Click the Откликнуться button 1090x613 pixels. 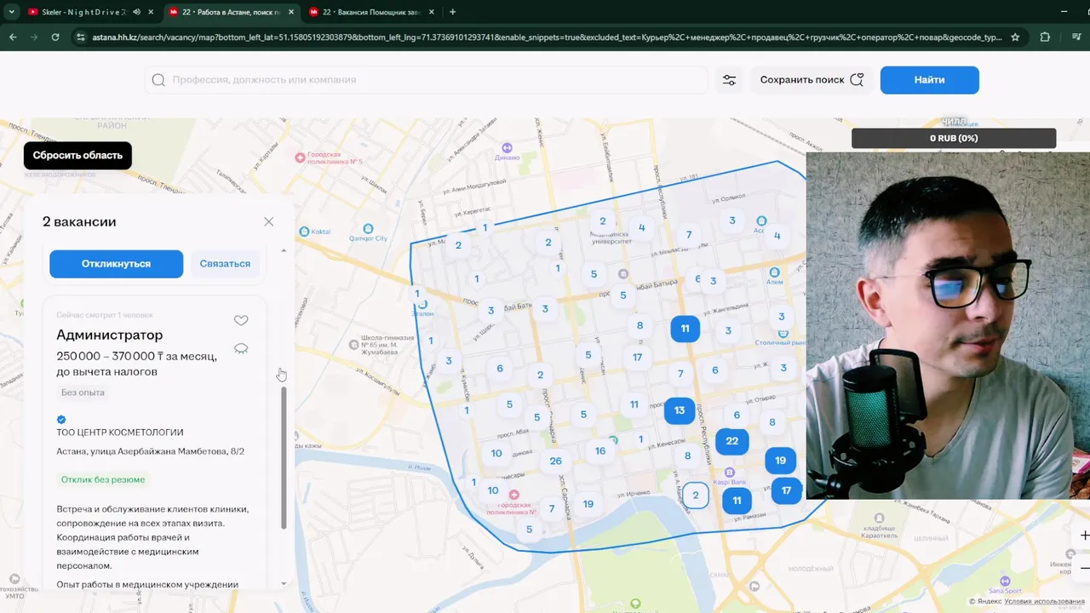click(x=116, y=264)
